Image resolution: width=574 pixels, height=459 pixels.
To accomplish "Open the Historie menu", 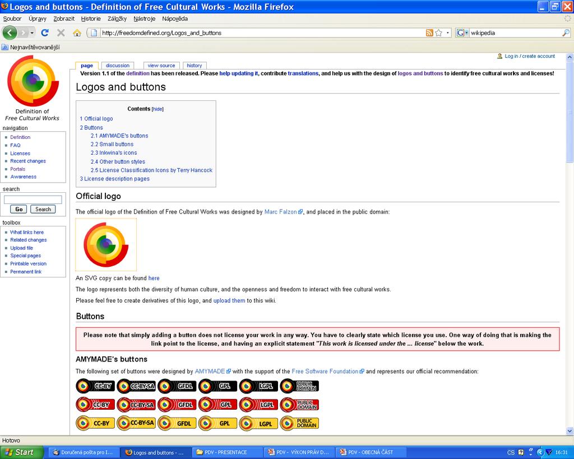I will [x=91, y=18].
